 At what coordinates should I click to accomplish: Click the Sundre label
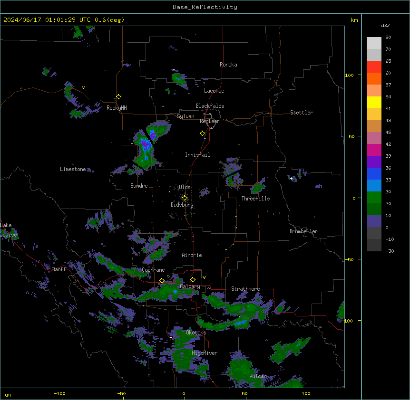pos(139,186)
